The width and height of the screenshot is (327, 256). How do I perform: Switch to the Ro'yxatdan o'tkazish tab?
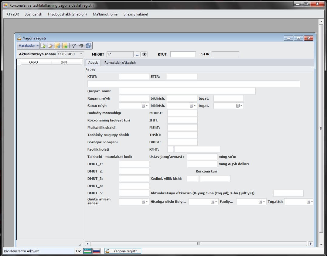[120, 63]
